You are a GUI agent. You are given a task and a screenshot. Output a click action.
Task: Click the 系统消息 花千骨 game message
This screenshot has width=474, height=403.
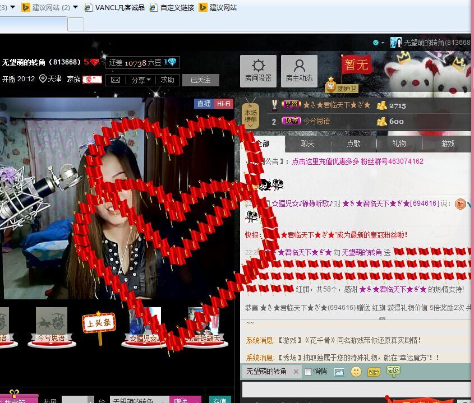(x=333, y=340)
